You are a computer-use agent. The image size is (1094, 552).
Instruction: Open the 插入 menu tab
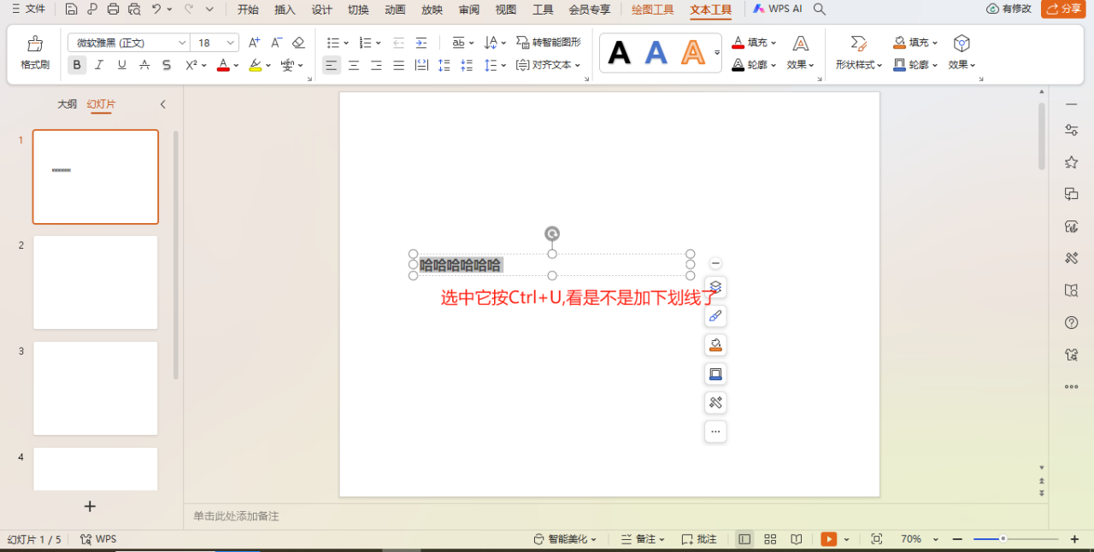[284, 9]
